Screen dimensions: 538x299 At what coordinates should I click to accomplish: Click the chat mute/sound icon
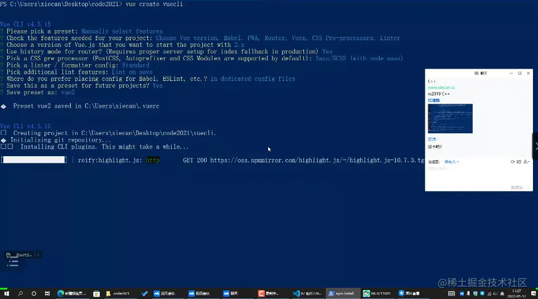coord(512,162)
